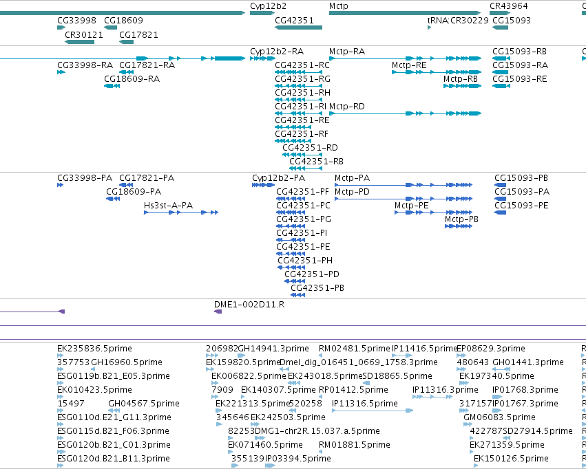Viewport: 586px width, 469px height.
Task: Click the Cyp12b2 gene label in top track
Action: pos(268,6)
